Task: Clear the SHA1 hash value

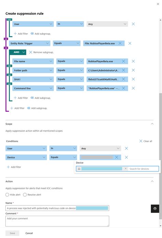Action: 123,79
